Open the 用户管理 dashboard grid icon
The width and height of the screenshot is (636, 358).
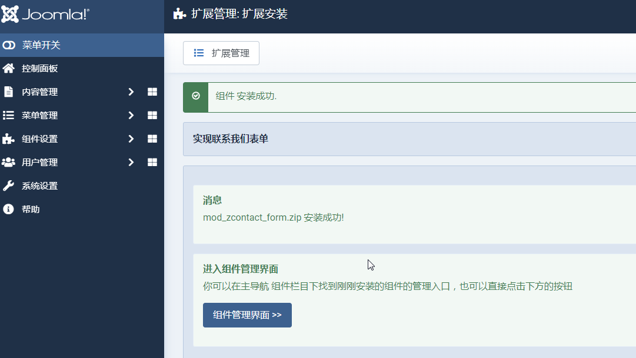[x=152, y=162]
